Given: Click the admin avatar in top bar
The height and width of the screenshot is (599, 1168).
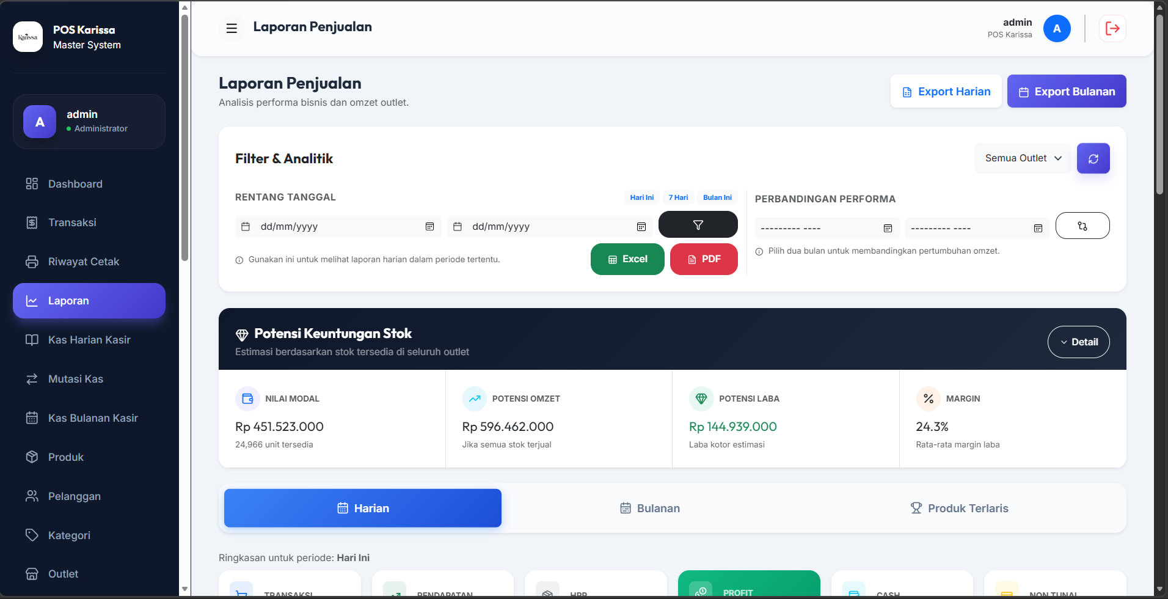Looking at the screenshot, I should [1057, 29].
